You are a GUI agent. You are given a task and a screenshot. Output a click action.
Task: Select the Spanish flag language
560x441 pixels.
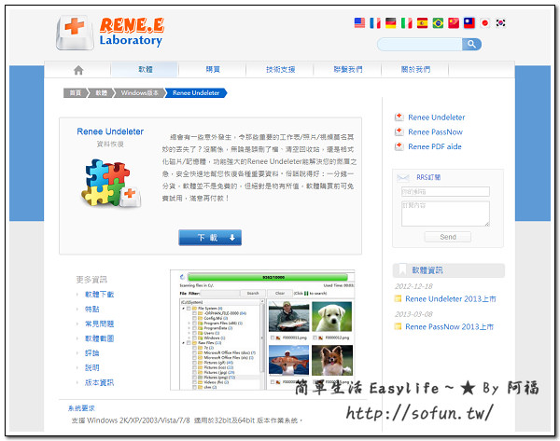[422, 22]
